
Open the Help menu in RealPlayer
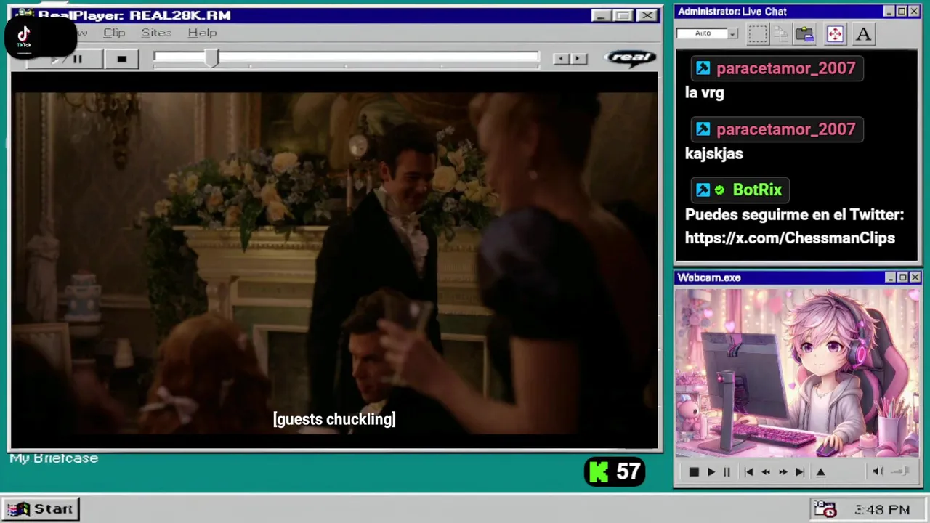click(x=202, y=33)
